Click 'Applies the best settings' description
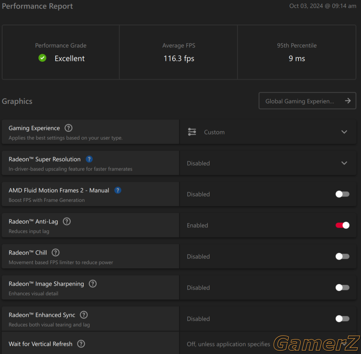Viewport: 361px width, 354px height. coord(66,138)
